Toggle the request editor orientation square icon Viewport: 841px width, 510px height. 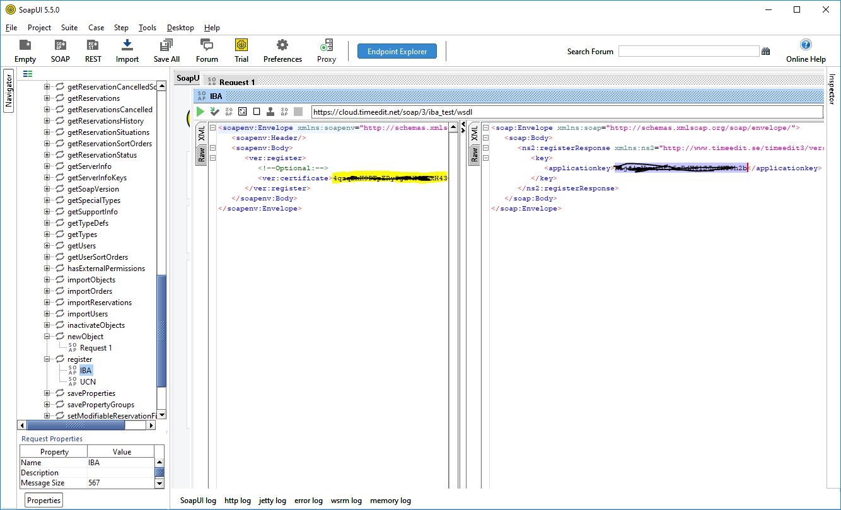(257, 112)
